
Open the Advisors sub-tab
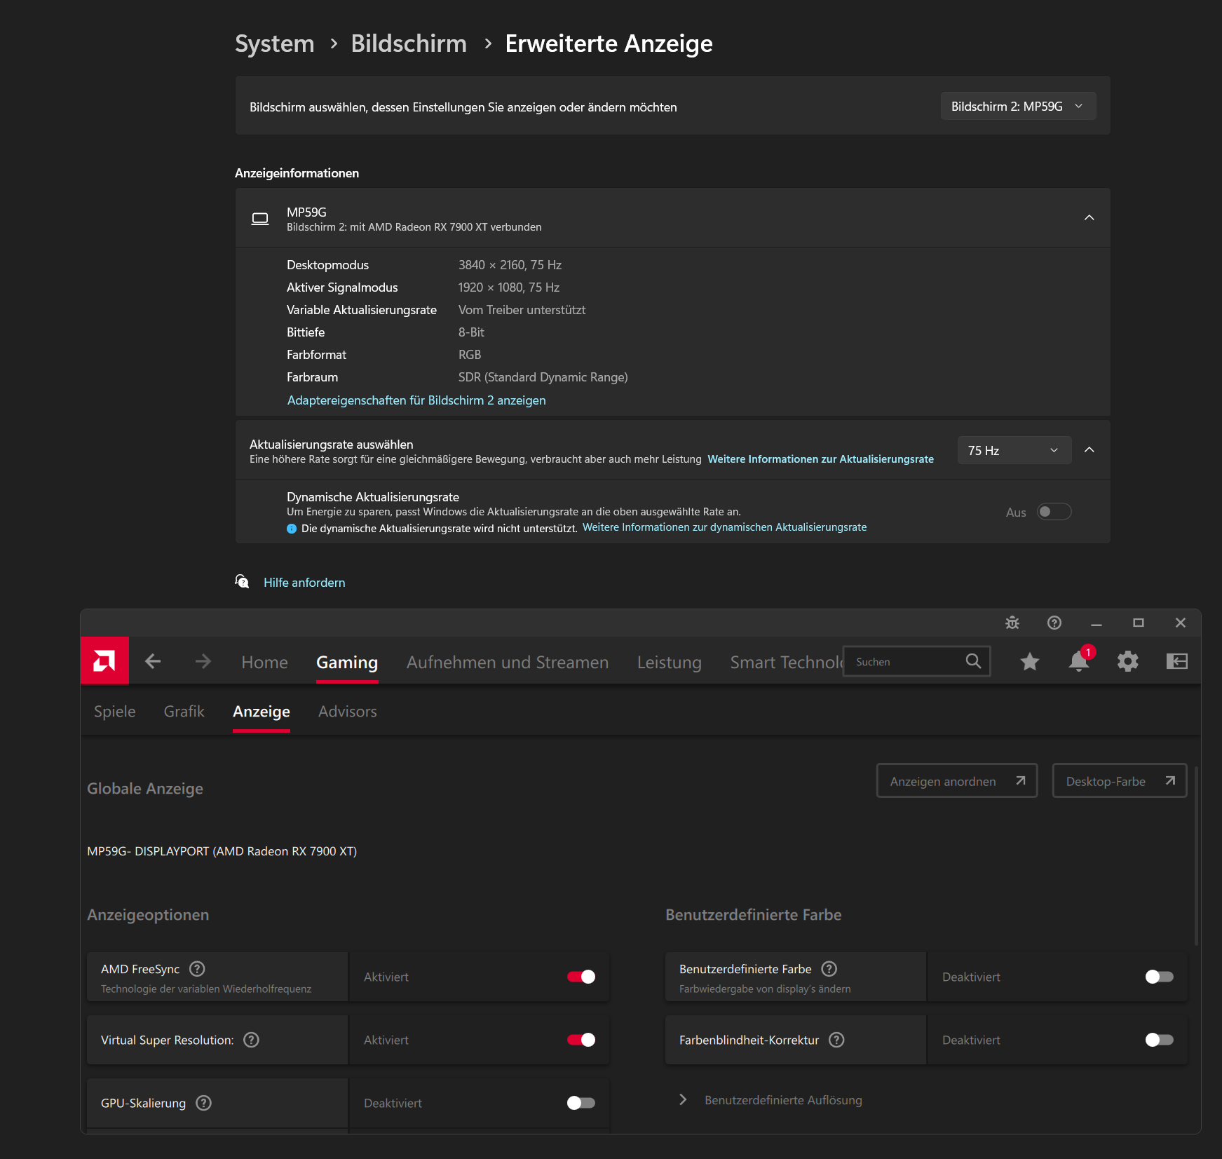pyautogui.click(x=348, y=712)
